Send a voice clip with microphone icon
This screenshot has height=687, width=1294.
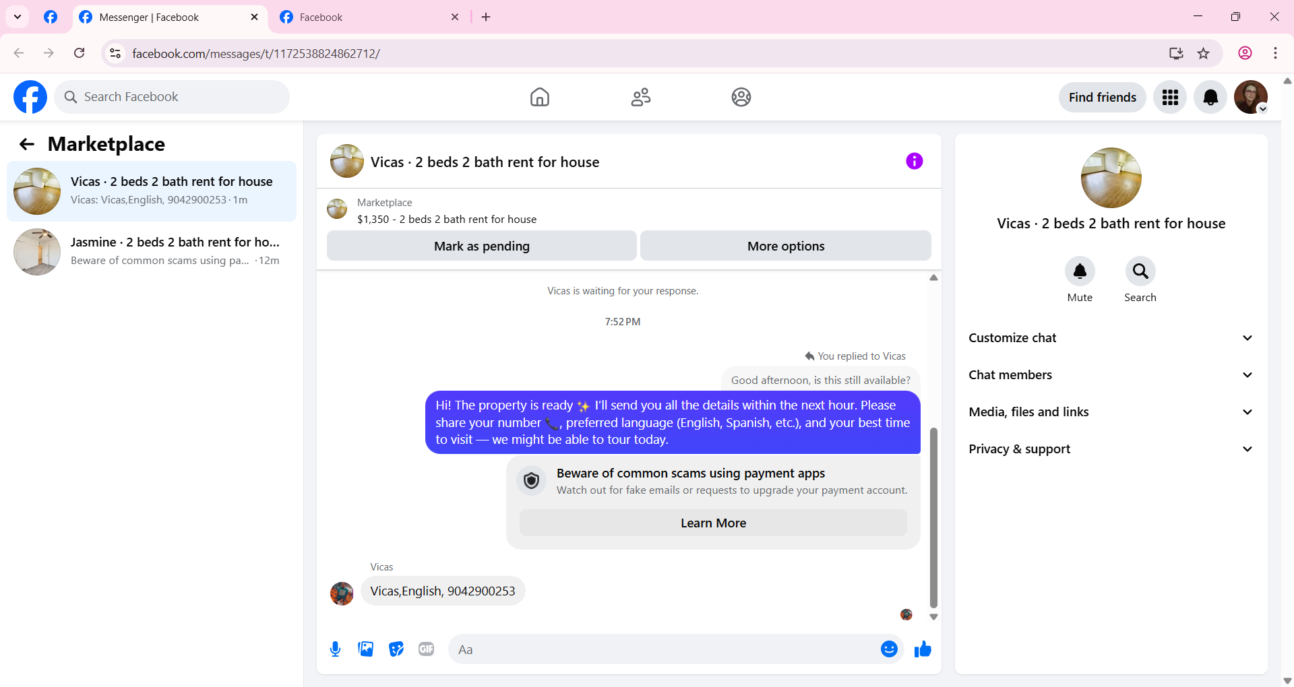336,649
